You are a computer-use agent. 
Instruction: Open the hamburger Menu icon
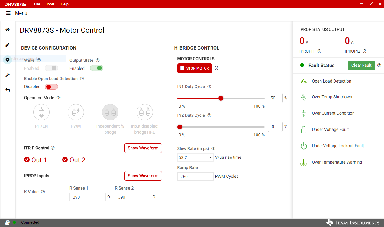point(8,13)
